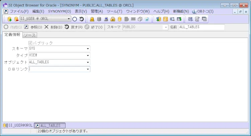Select the ALL_TABLES window tab at bottom
The width and height of the screenshot is (251, 136).
[x=50, y=125]
